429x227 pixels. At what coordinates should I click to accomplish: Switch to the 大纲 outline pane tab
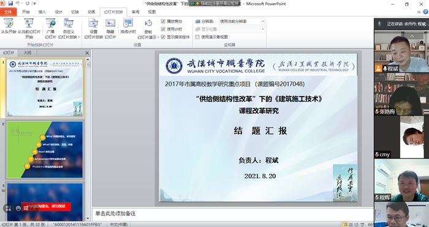pyautogui.click(x=28, y=53)
